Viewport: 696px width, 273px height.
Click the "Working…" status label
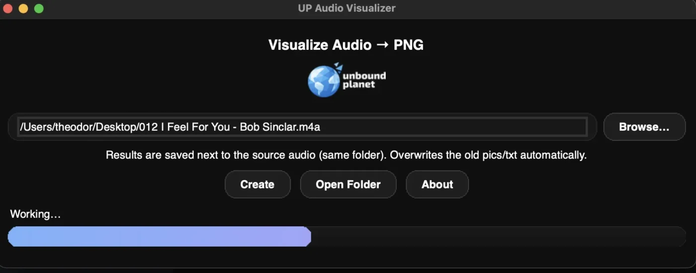[x=35, y=214]
